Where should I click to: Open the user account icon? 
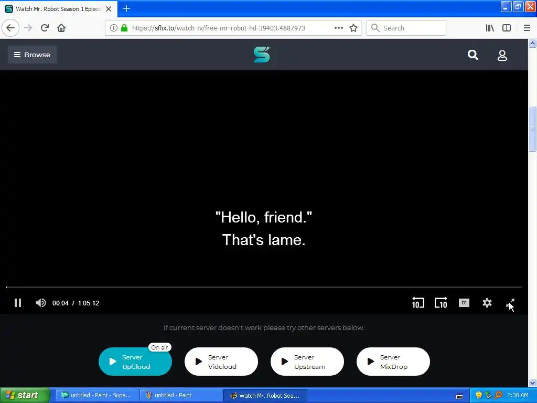[x=502, y=55]
